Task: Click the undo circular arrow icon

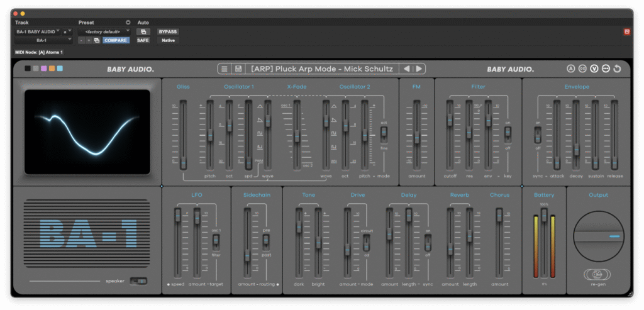Action: (x=617, y=69)
